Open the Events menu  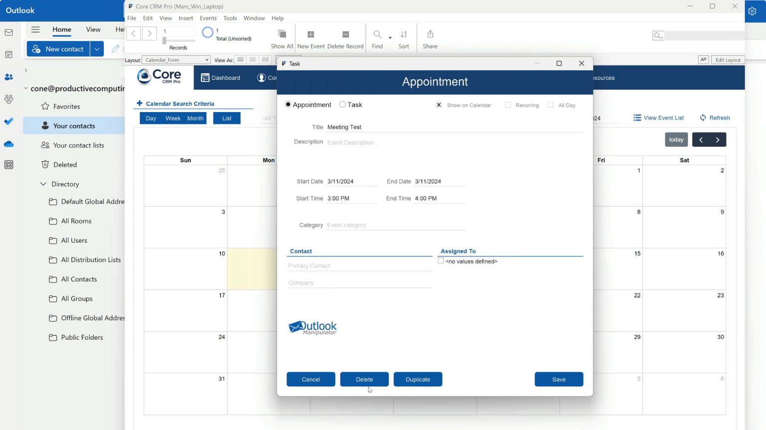tap(208, 18)
